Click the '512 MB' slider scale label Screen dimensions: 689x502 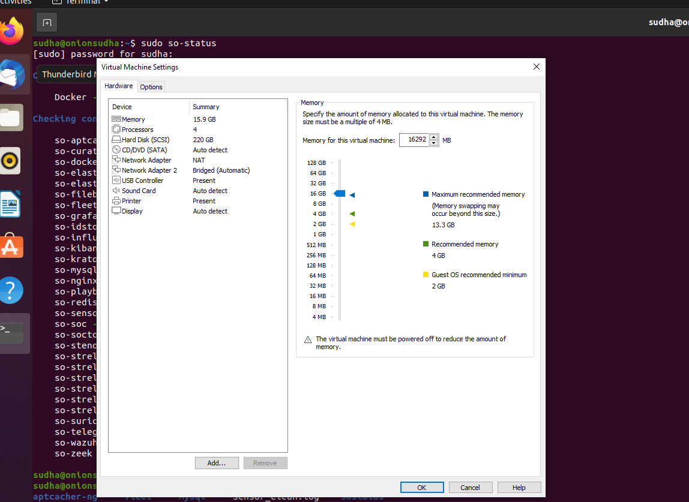[x=316, y=245]
